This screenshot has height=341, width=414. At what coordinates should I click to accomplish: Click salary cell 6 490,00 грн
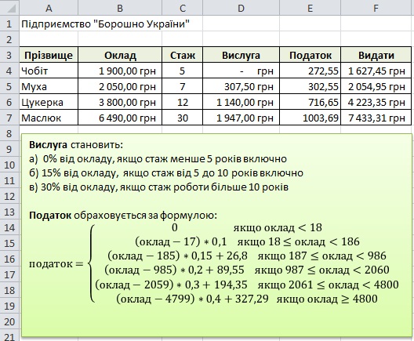120,118
